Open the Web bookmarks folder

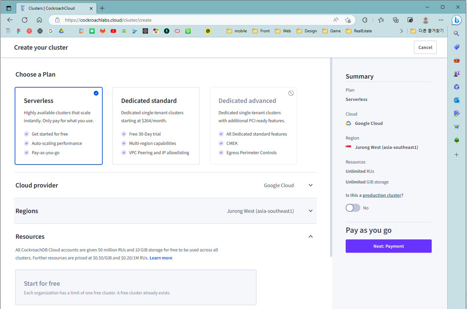[x=283, y=31]
